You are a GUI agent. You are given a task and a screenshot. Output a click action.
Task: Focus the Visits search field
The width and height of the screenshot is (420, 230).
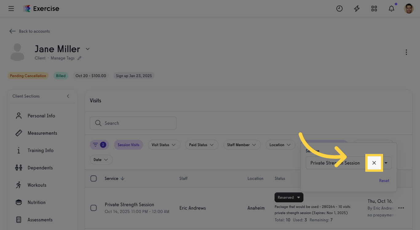133,123
